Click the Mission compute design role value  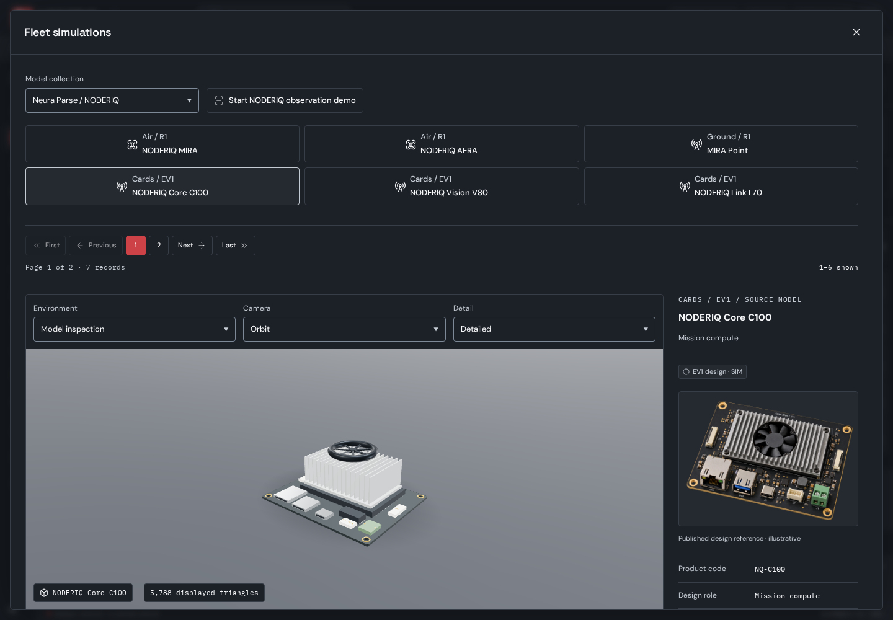click(787, 596)
